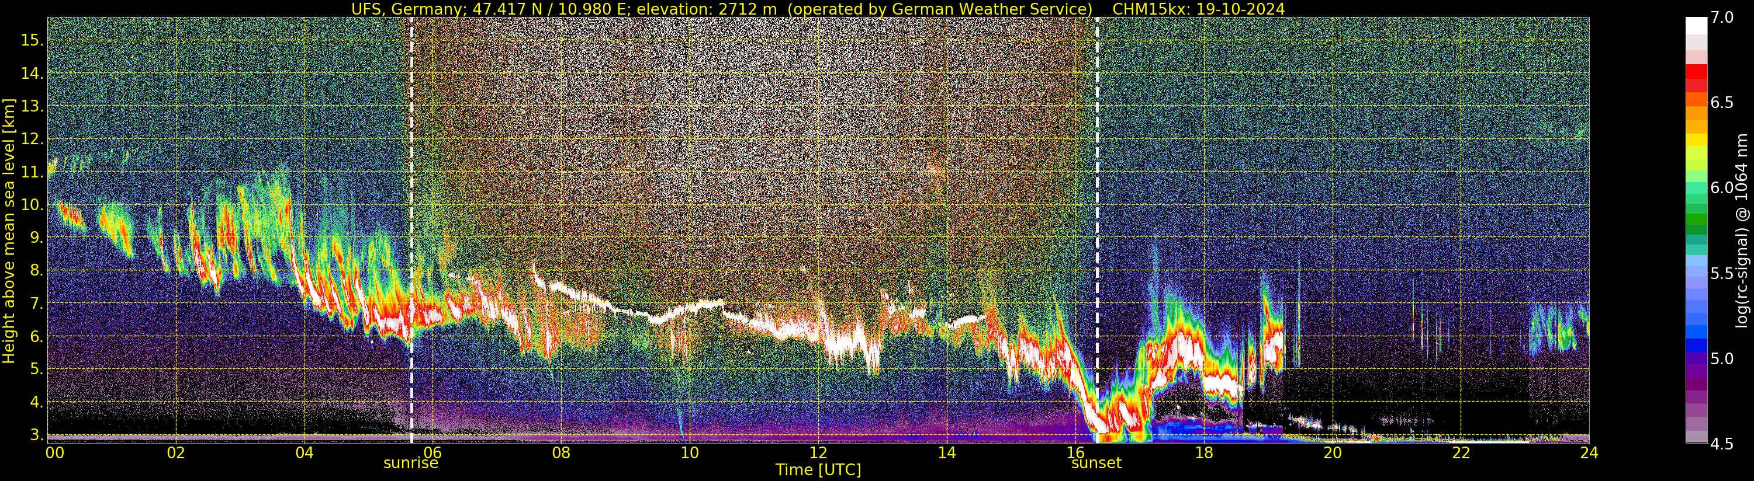Click the '18' time axis tick label

click(x=1203, y=452)
